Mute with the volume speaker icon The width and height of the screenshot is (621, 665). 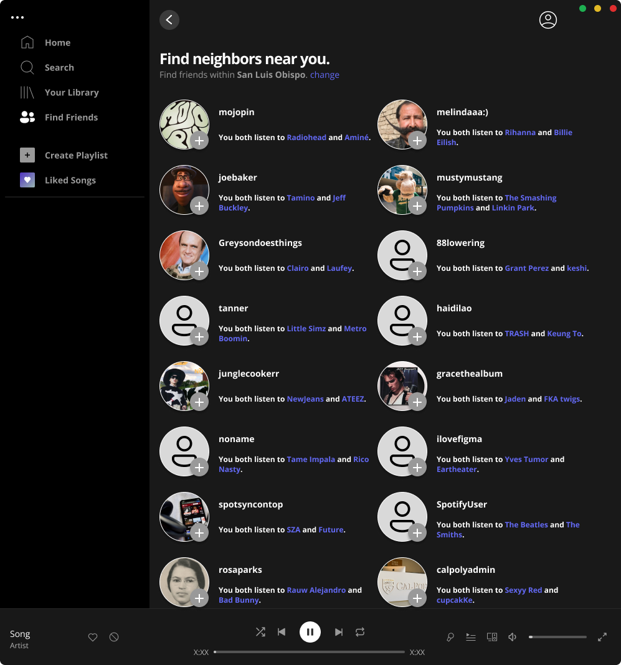(512, 637)
